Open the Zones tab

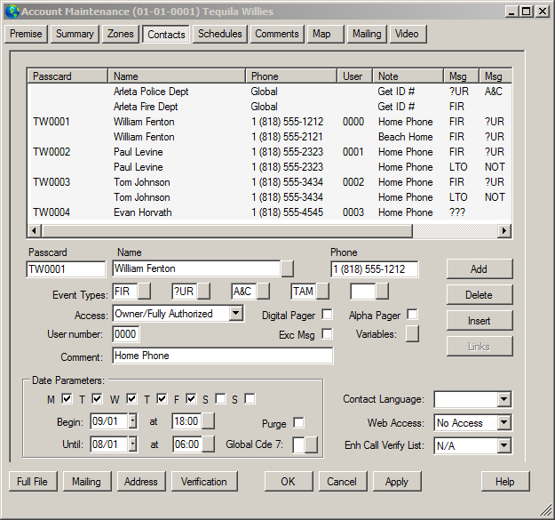pyautogui.click(x=121, y=34)
